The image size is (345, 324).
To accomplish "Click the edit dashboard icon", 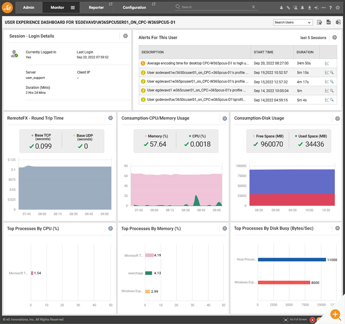I will pos(320,22).
